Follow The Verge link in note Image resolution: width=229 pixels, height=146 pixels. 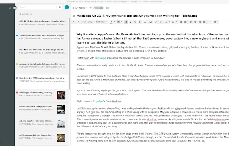(x=100, y=58)
